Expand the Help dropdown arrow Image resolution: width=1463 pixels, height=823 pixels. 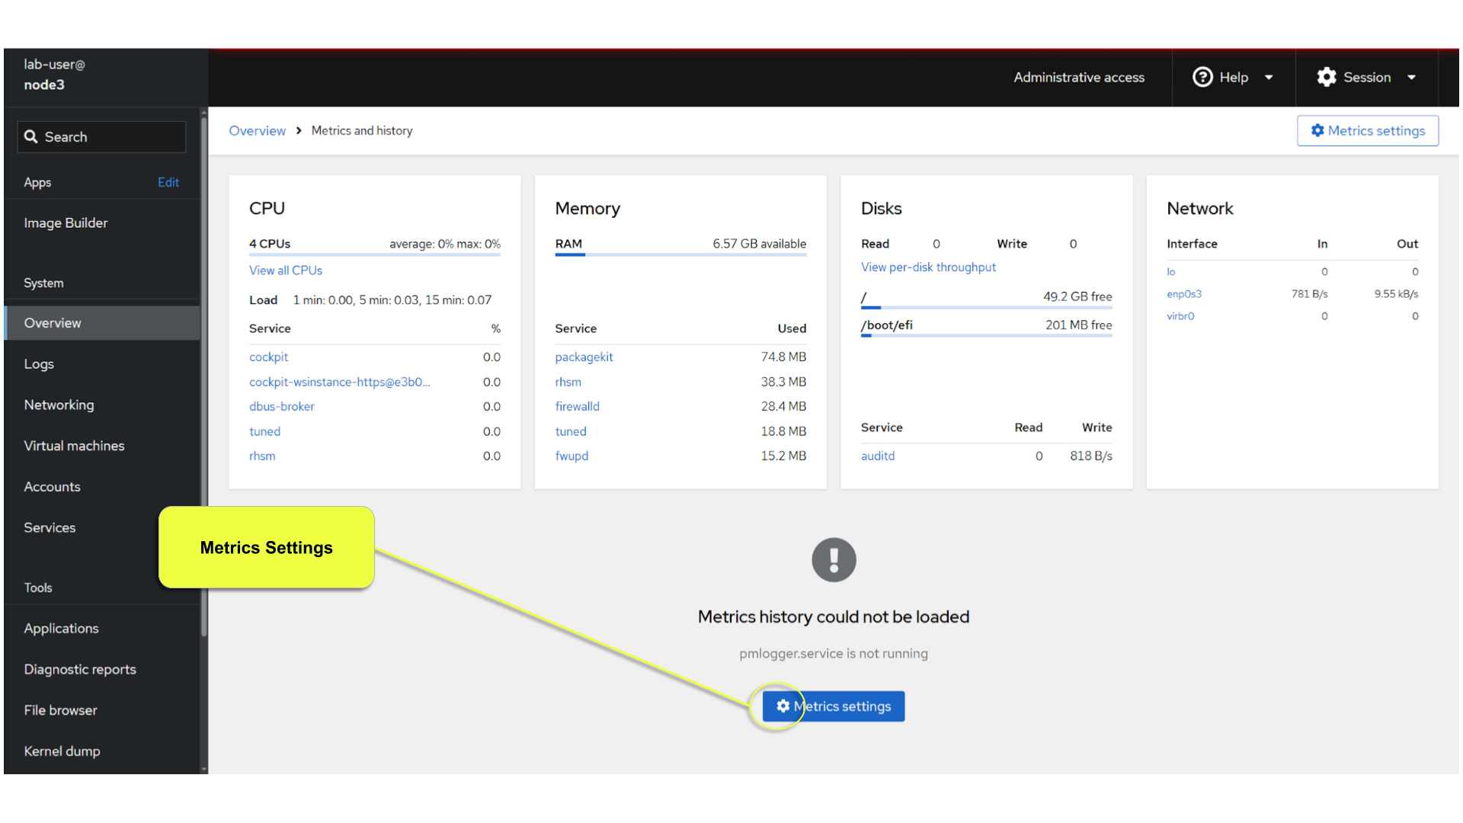coord(1269,77)
